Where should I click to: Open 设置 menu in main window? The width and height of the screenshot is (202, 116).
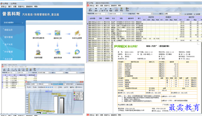tap(15, 7)
